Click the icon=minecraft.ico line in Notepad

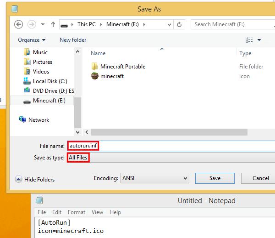click(x=71, y=231)
